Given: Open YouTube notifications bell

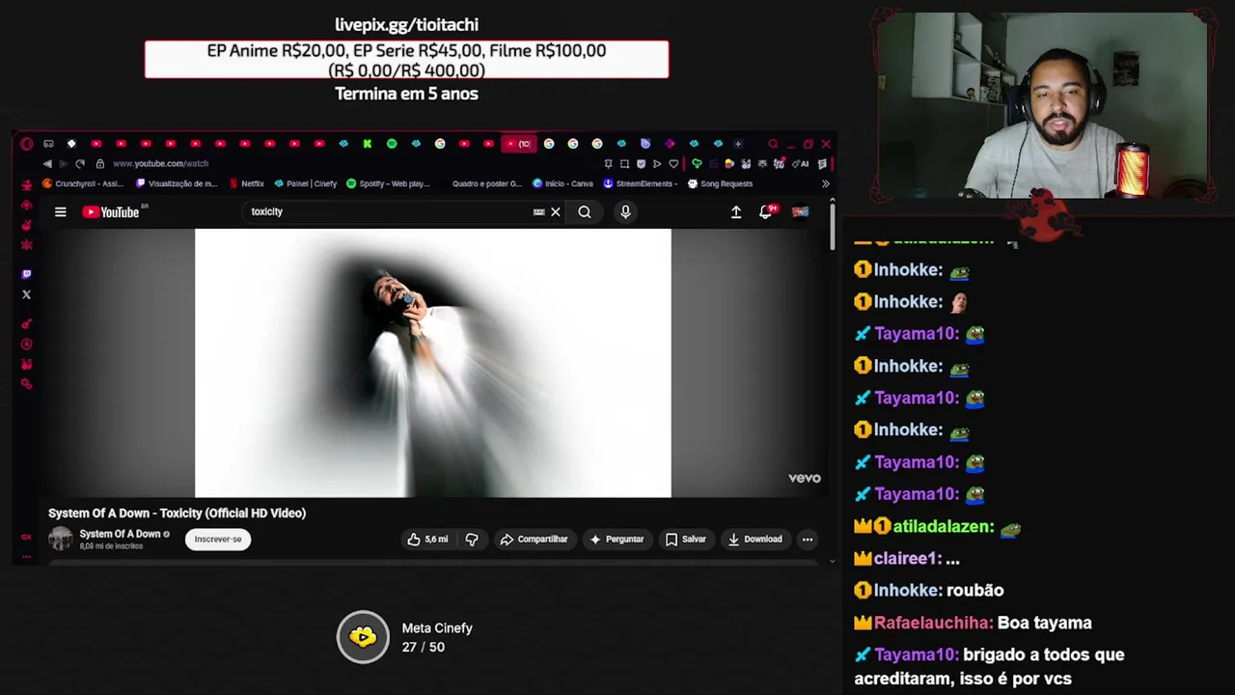Looking at the screenshot, I should point(767,211).
